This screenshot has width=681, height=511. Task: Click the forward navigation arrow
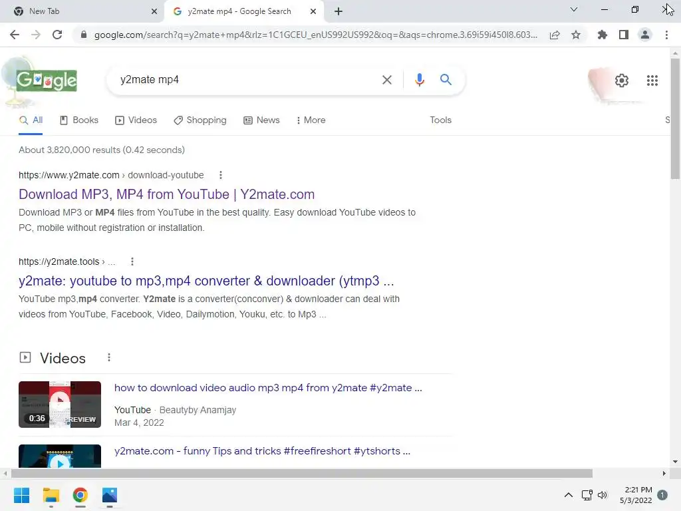tap(36, 35)
